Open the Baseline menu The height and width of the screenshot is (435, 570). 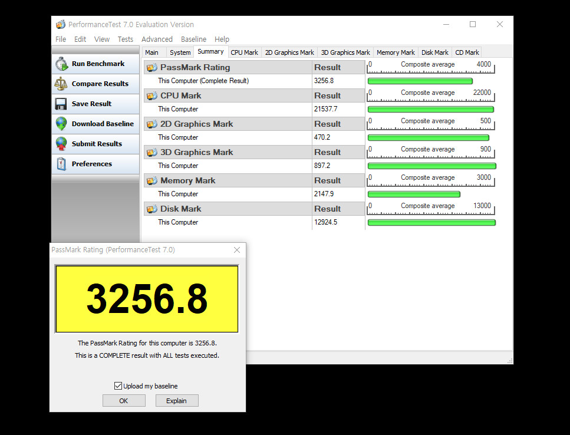tap(194, 39)
